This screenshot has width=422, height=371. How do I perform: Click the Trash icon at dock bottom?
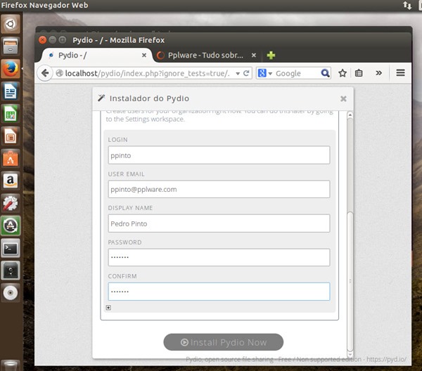pos(11,365)
